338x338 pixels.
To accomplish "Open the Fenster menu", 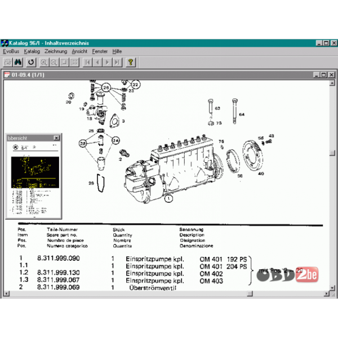I will click(x=100, y=51).
